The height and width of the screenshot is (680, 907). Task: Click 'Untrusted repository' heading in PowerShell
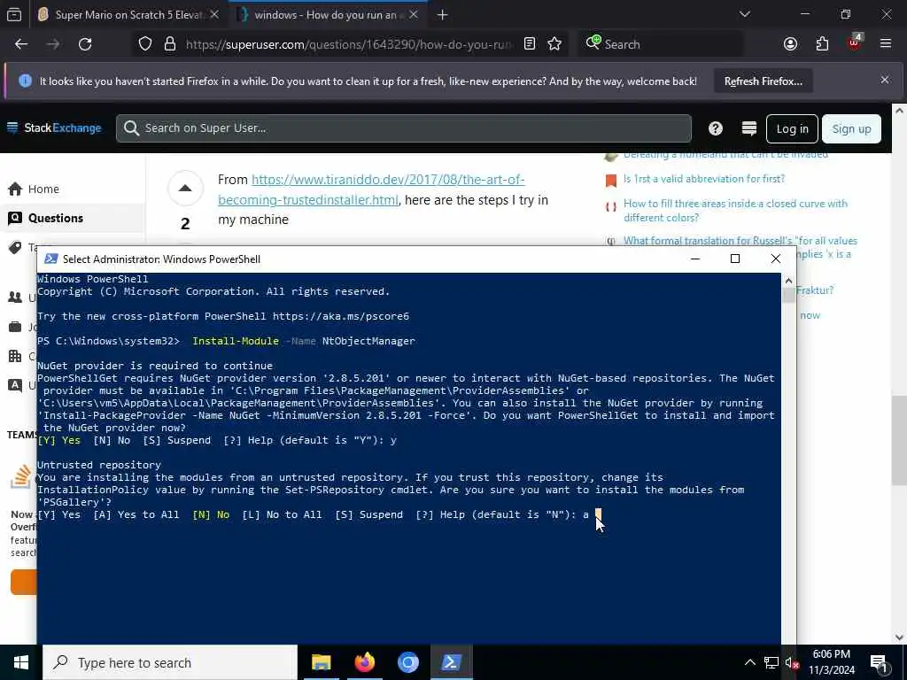pos(99,465)
